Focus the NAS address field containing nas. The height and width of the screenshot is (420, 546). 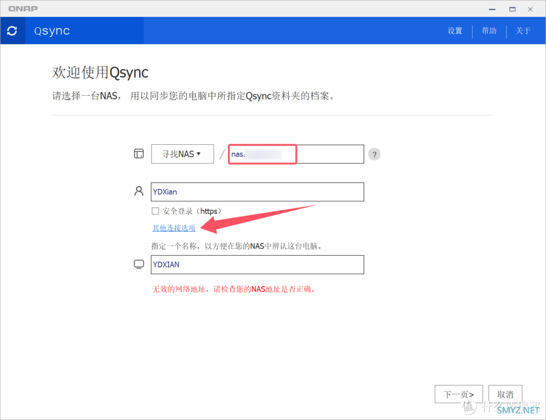point(296,154)
